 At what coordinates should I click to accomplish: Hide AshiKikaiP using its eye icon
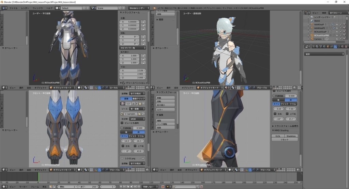pyautogui.click(x=337, y=25)
